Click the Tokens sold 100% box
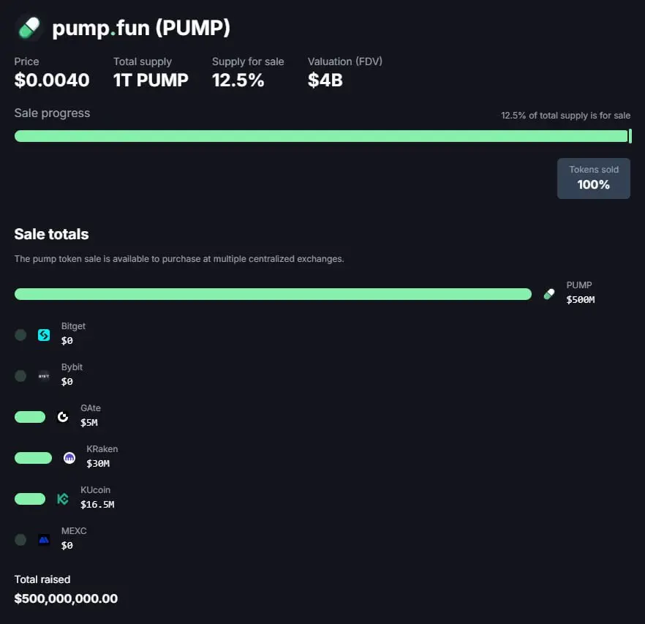Screen dimensions: 645x624 pos(593,178)
